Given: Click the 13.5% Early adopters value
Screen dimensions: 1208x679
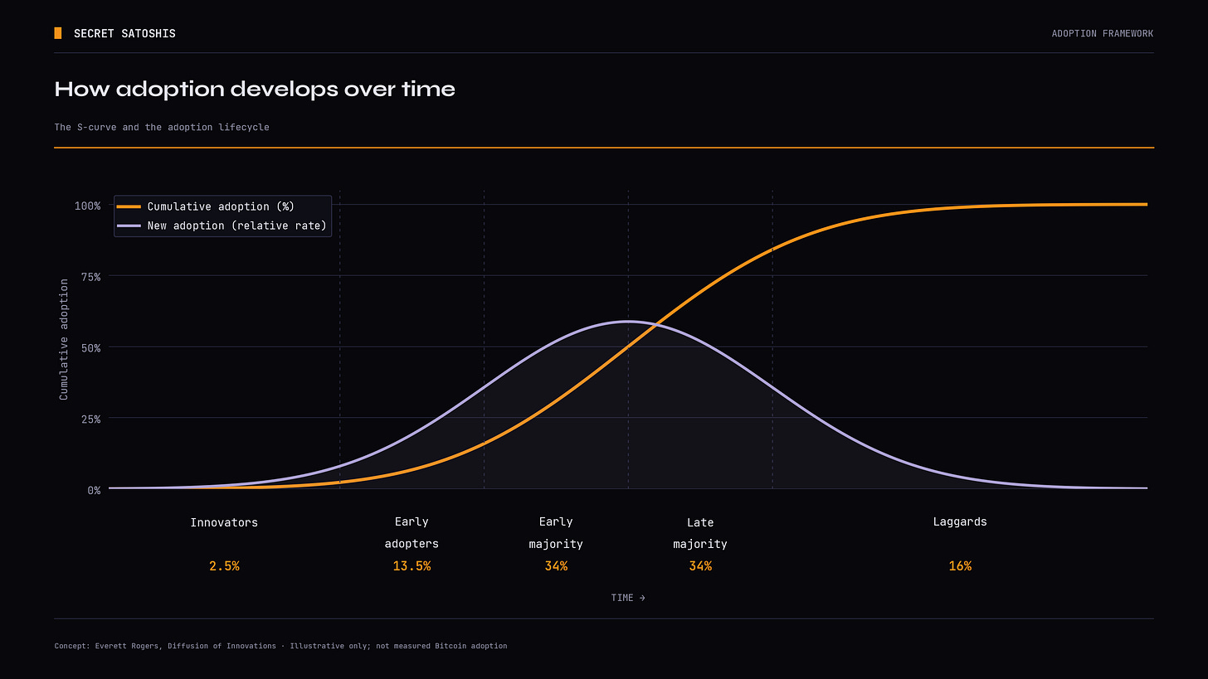Looking at the screenshot, I should 412,566.
